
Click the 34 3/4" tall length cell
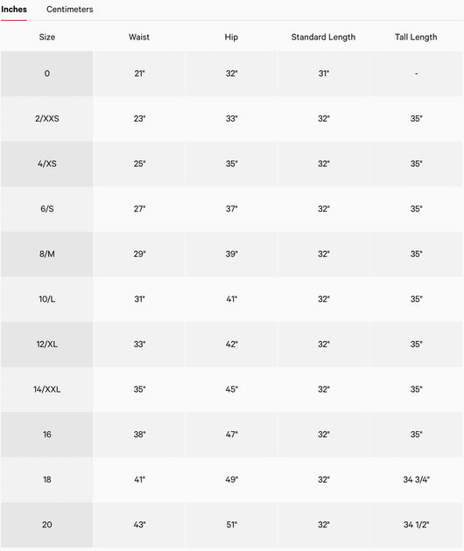[416, 479]
